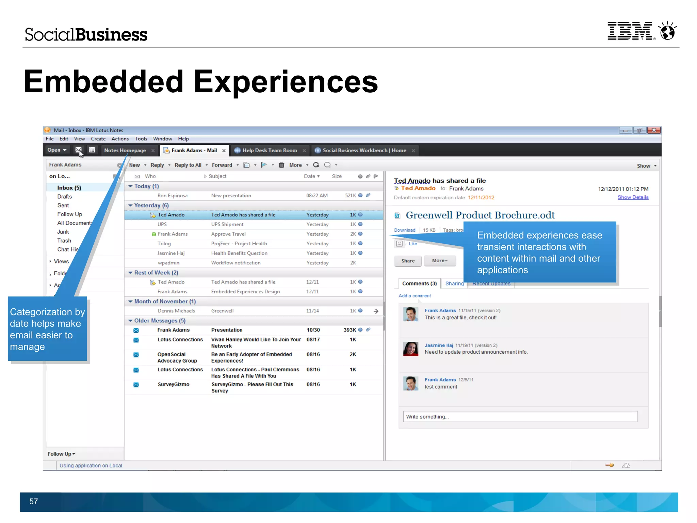
Task: Open the Actions menu
Action: [120, 139]
